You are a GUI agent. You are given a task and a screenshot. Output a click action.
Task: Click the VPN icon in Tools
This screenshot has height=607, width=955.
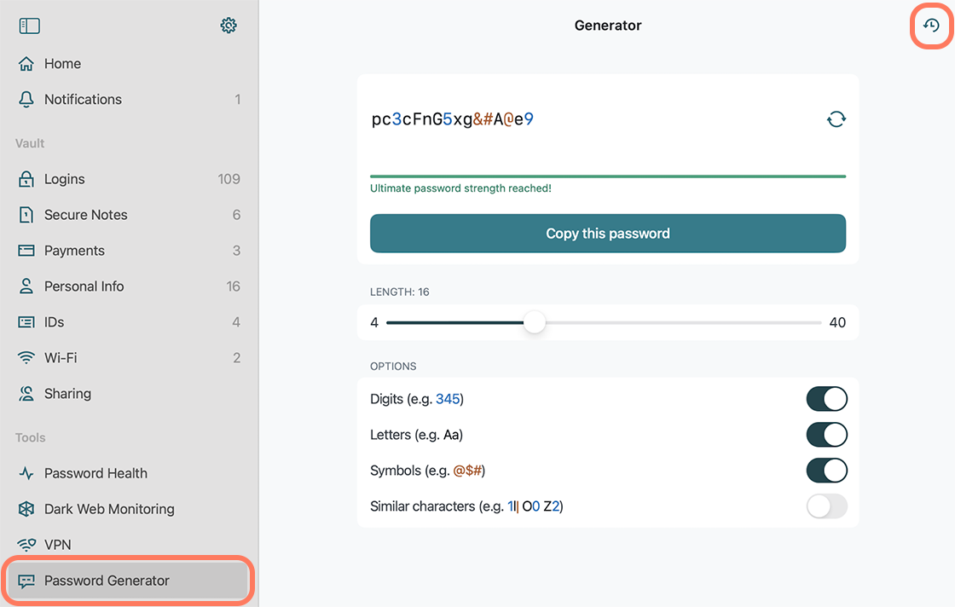point(26,545)
